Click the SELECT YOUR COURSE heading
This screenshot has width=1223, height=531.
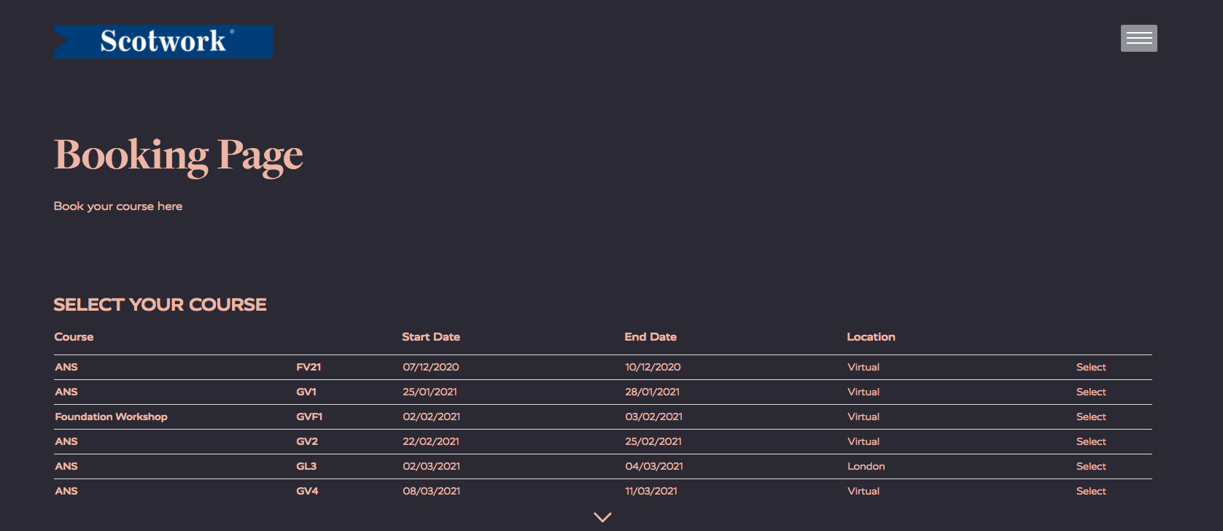[x=160, y=304]
